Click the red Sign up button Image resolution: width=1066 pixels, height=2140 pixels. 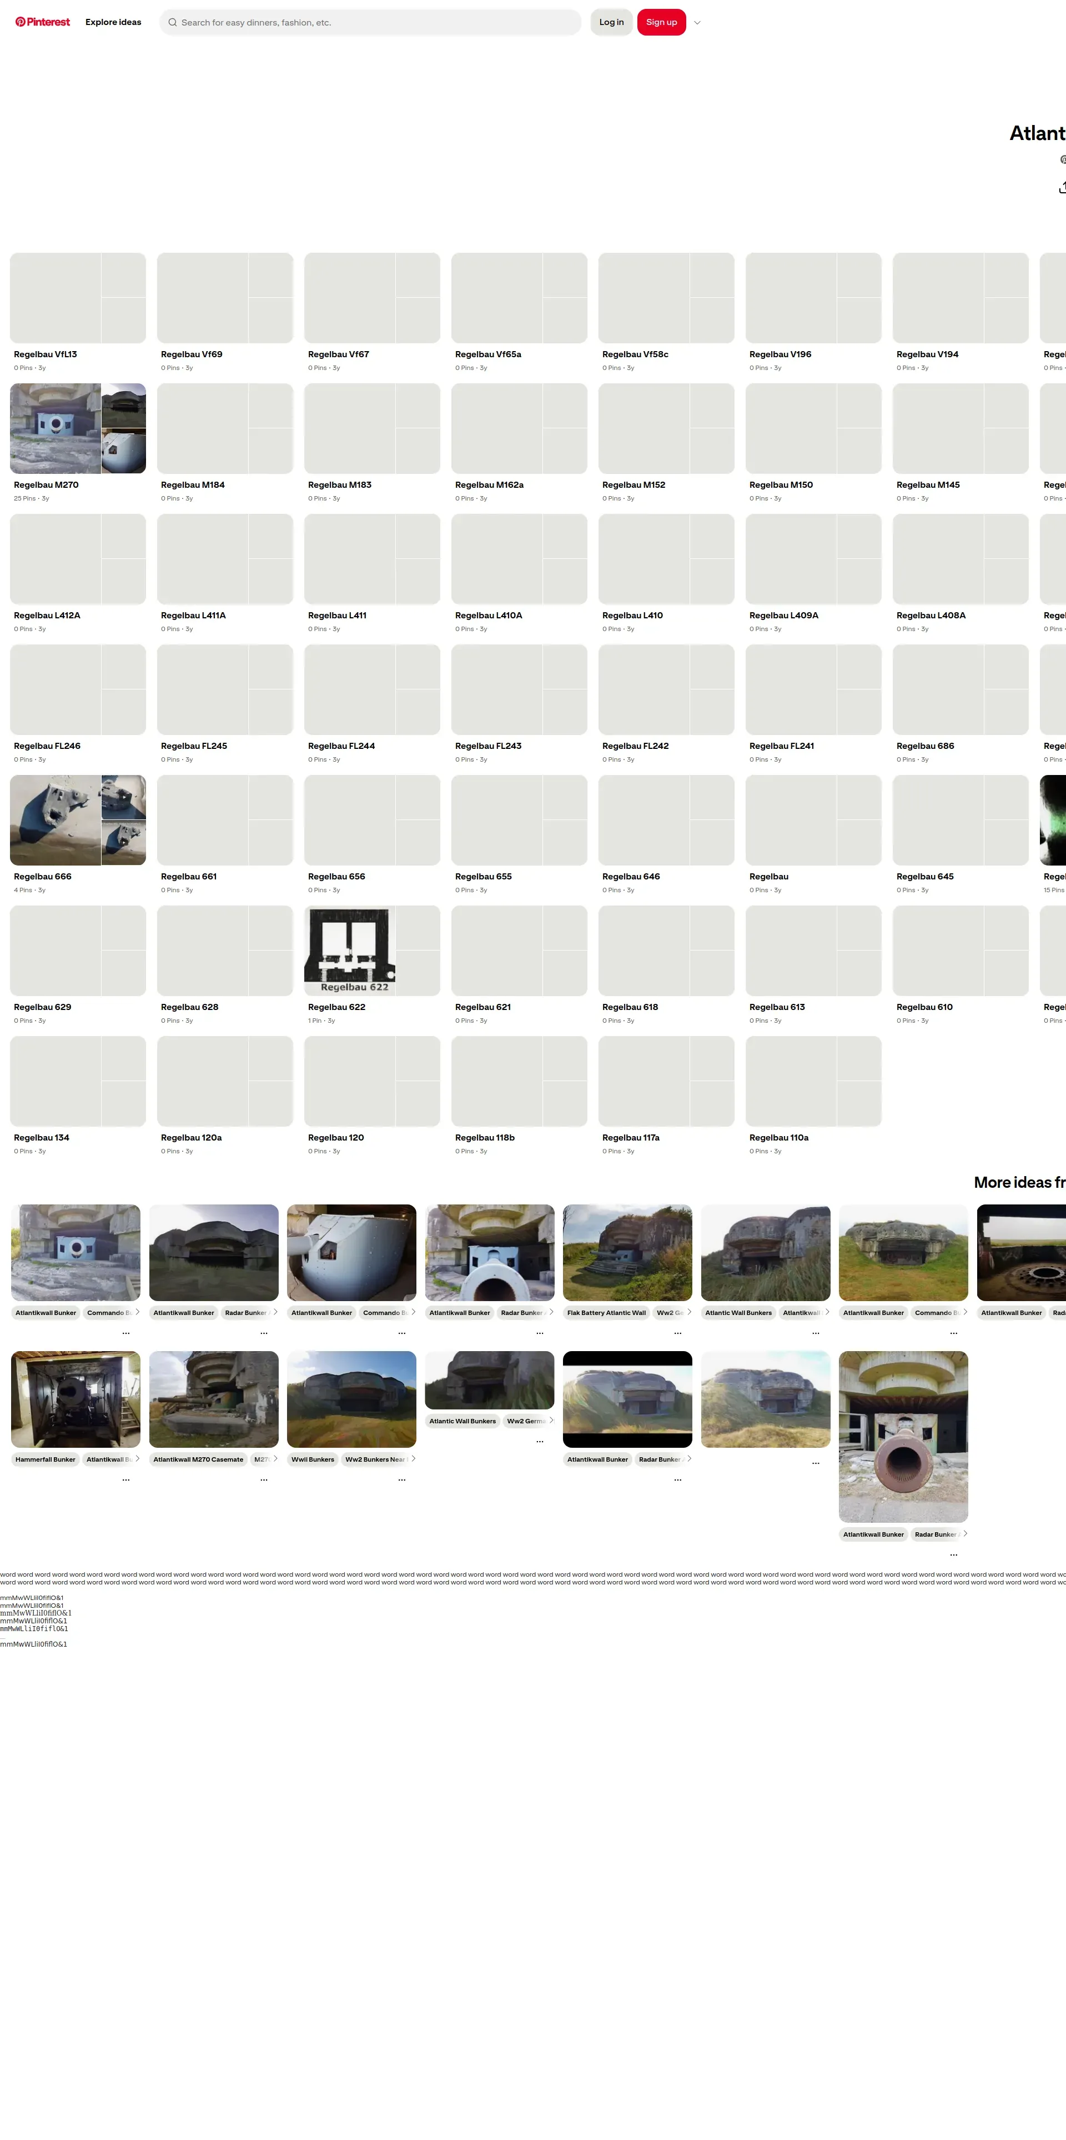pos(661,22)
